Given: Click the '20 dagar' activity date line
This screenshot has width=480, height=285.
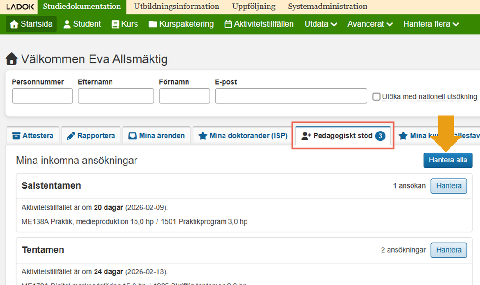Looking at the screenshot, I should (95, 207).
